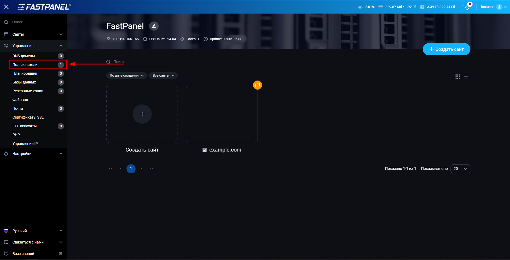
Task: Click the orange clone icon on example.com card
Action: pyautogui.click(x=257, y=85)
